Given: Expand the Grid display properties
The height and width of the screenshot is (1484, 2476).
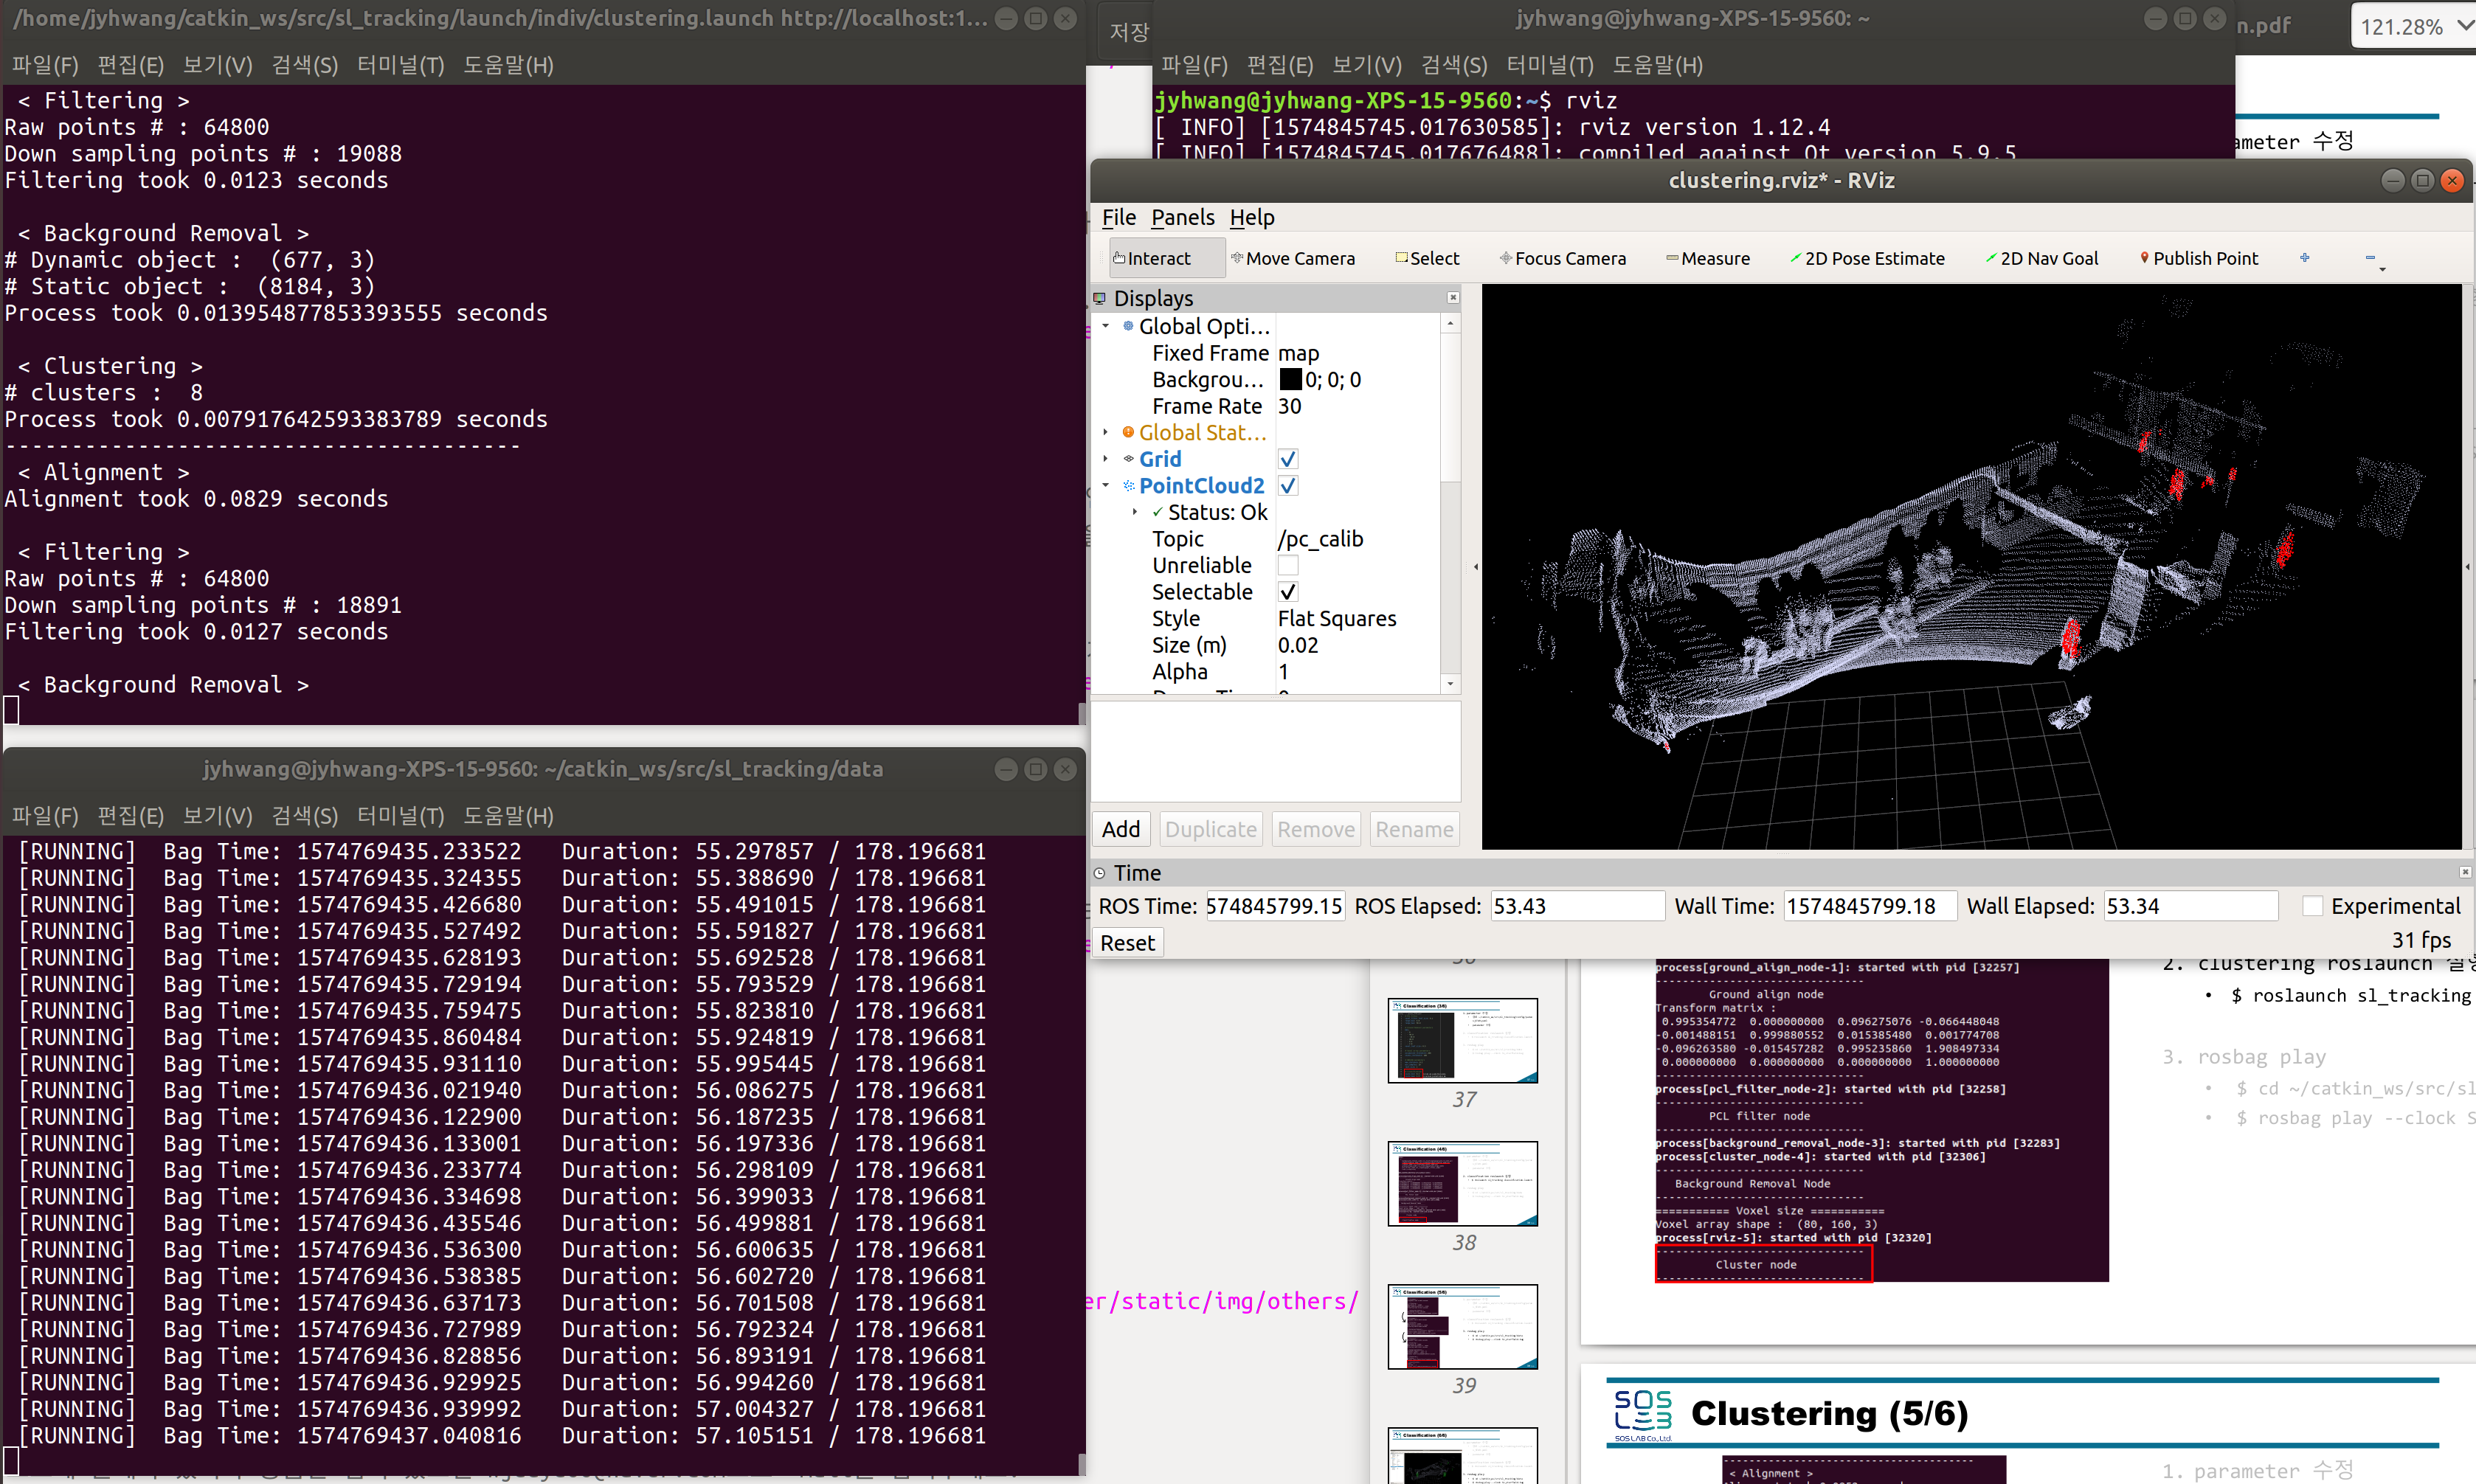Looking at the screenshot, I should click(1105, 459).
